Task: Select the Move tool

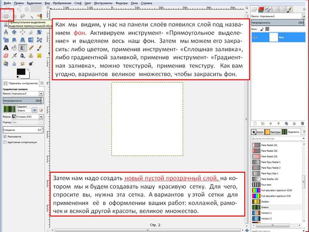Action: (15, 32)
